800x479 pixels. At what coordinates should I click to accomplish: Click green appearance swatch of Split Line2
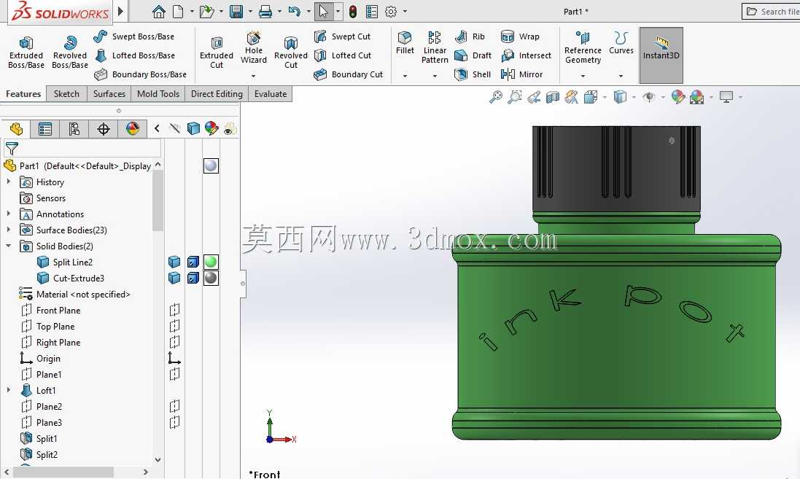click(211, 262)
